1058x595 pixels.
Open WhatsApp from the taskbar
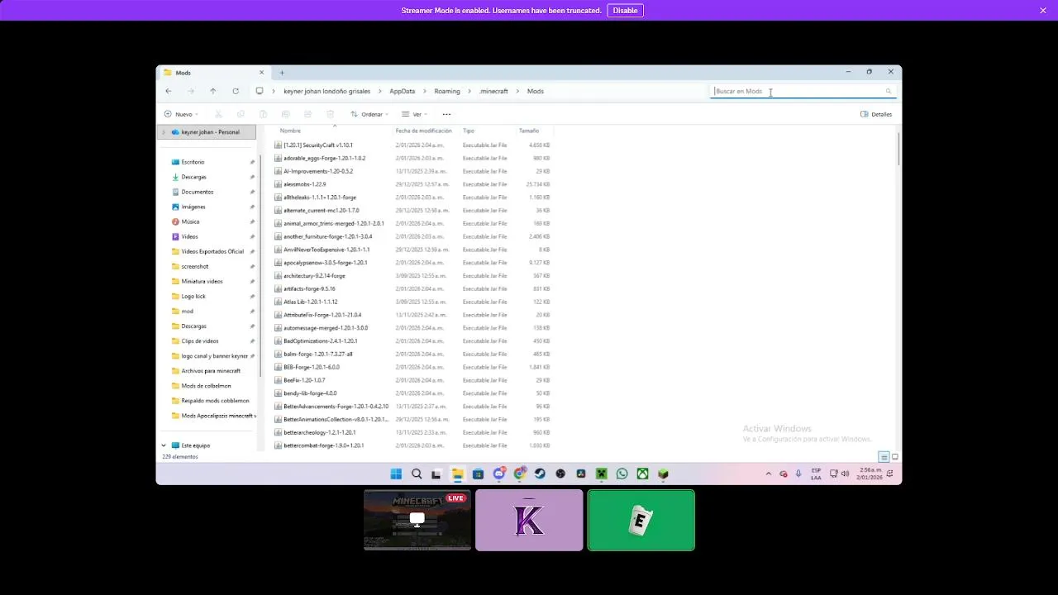tap(622, 474)
